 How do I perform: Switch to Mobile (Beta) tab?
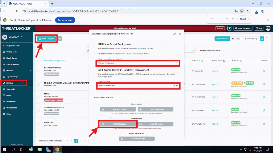pyautogui.click(x=250, y=39)
